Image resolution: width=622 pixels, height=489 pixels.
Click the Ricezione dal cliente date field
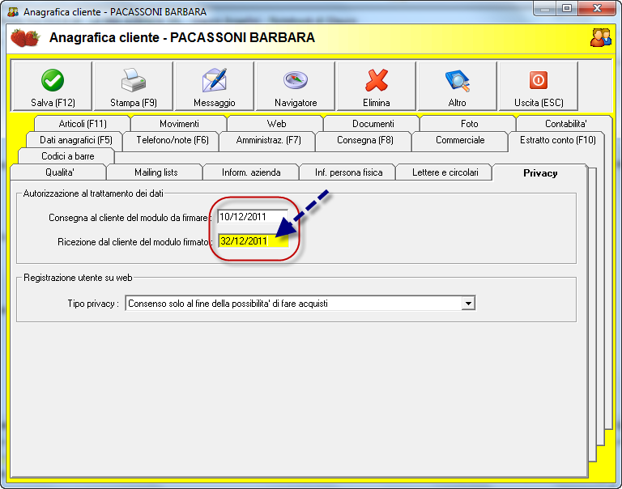click(253, 241)
